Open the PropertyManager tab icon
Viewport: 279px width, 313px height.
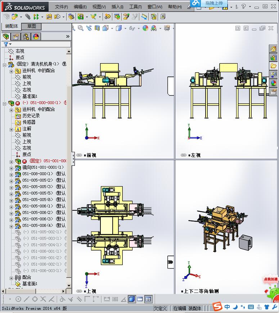coord(15,37)
